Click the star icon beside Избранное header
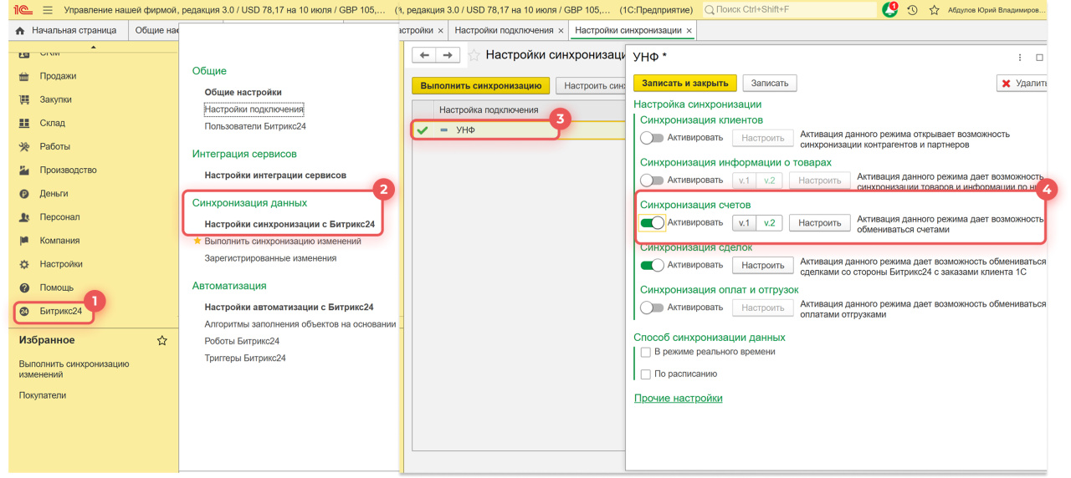This screenshot has width=1071, height=478. point(162,340)
